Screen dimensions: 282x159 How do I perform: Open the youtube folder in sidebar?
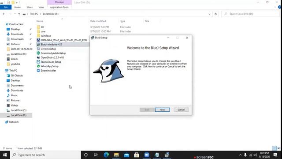click(x=15, y=64)
